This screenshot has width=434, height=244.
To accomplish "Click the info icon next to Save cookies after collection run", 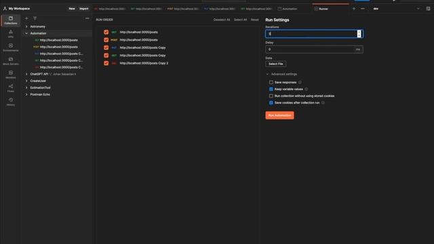I will [323, 102].
